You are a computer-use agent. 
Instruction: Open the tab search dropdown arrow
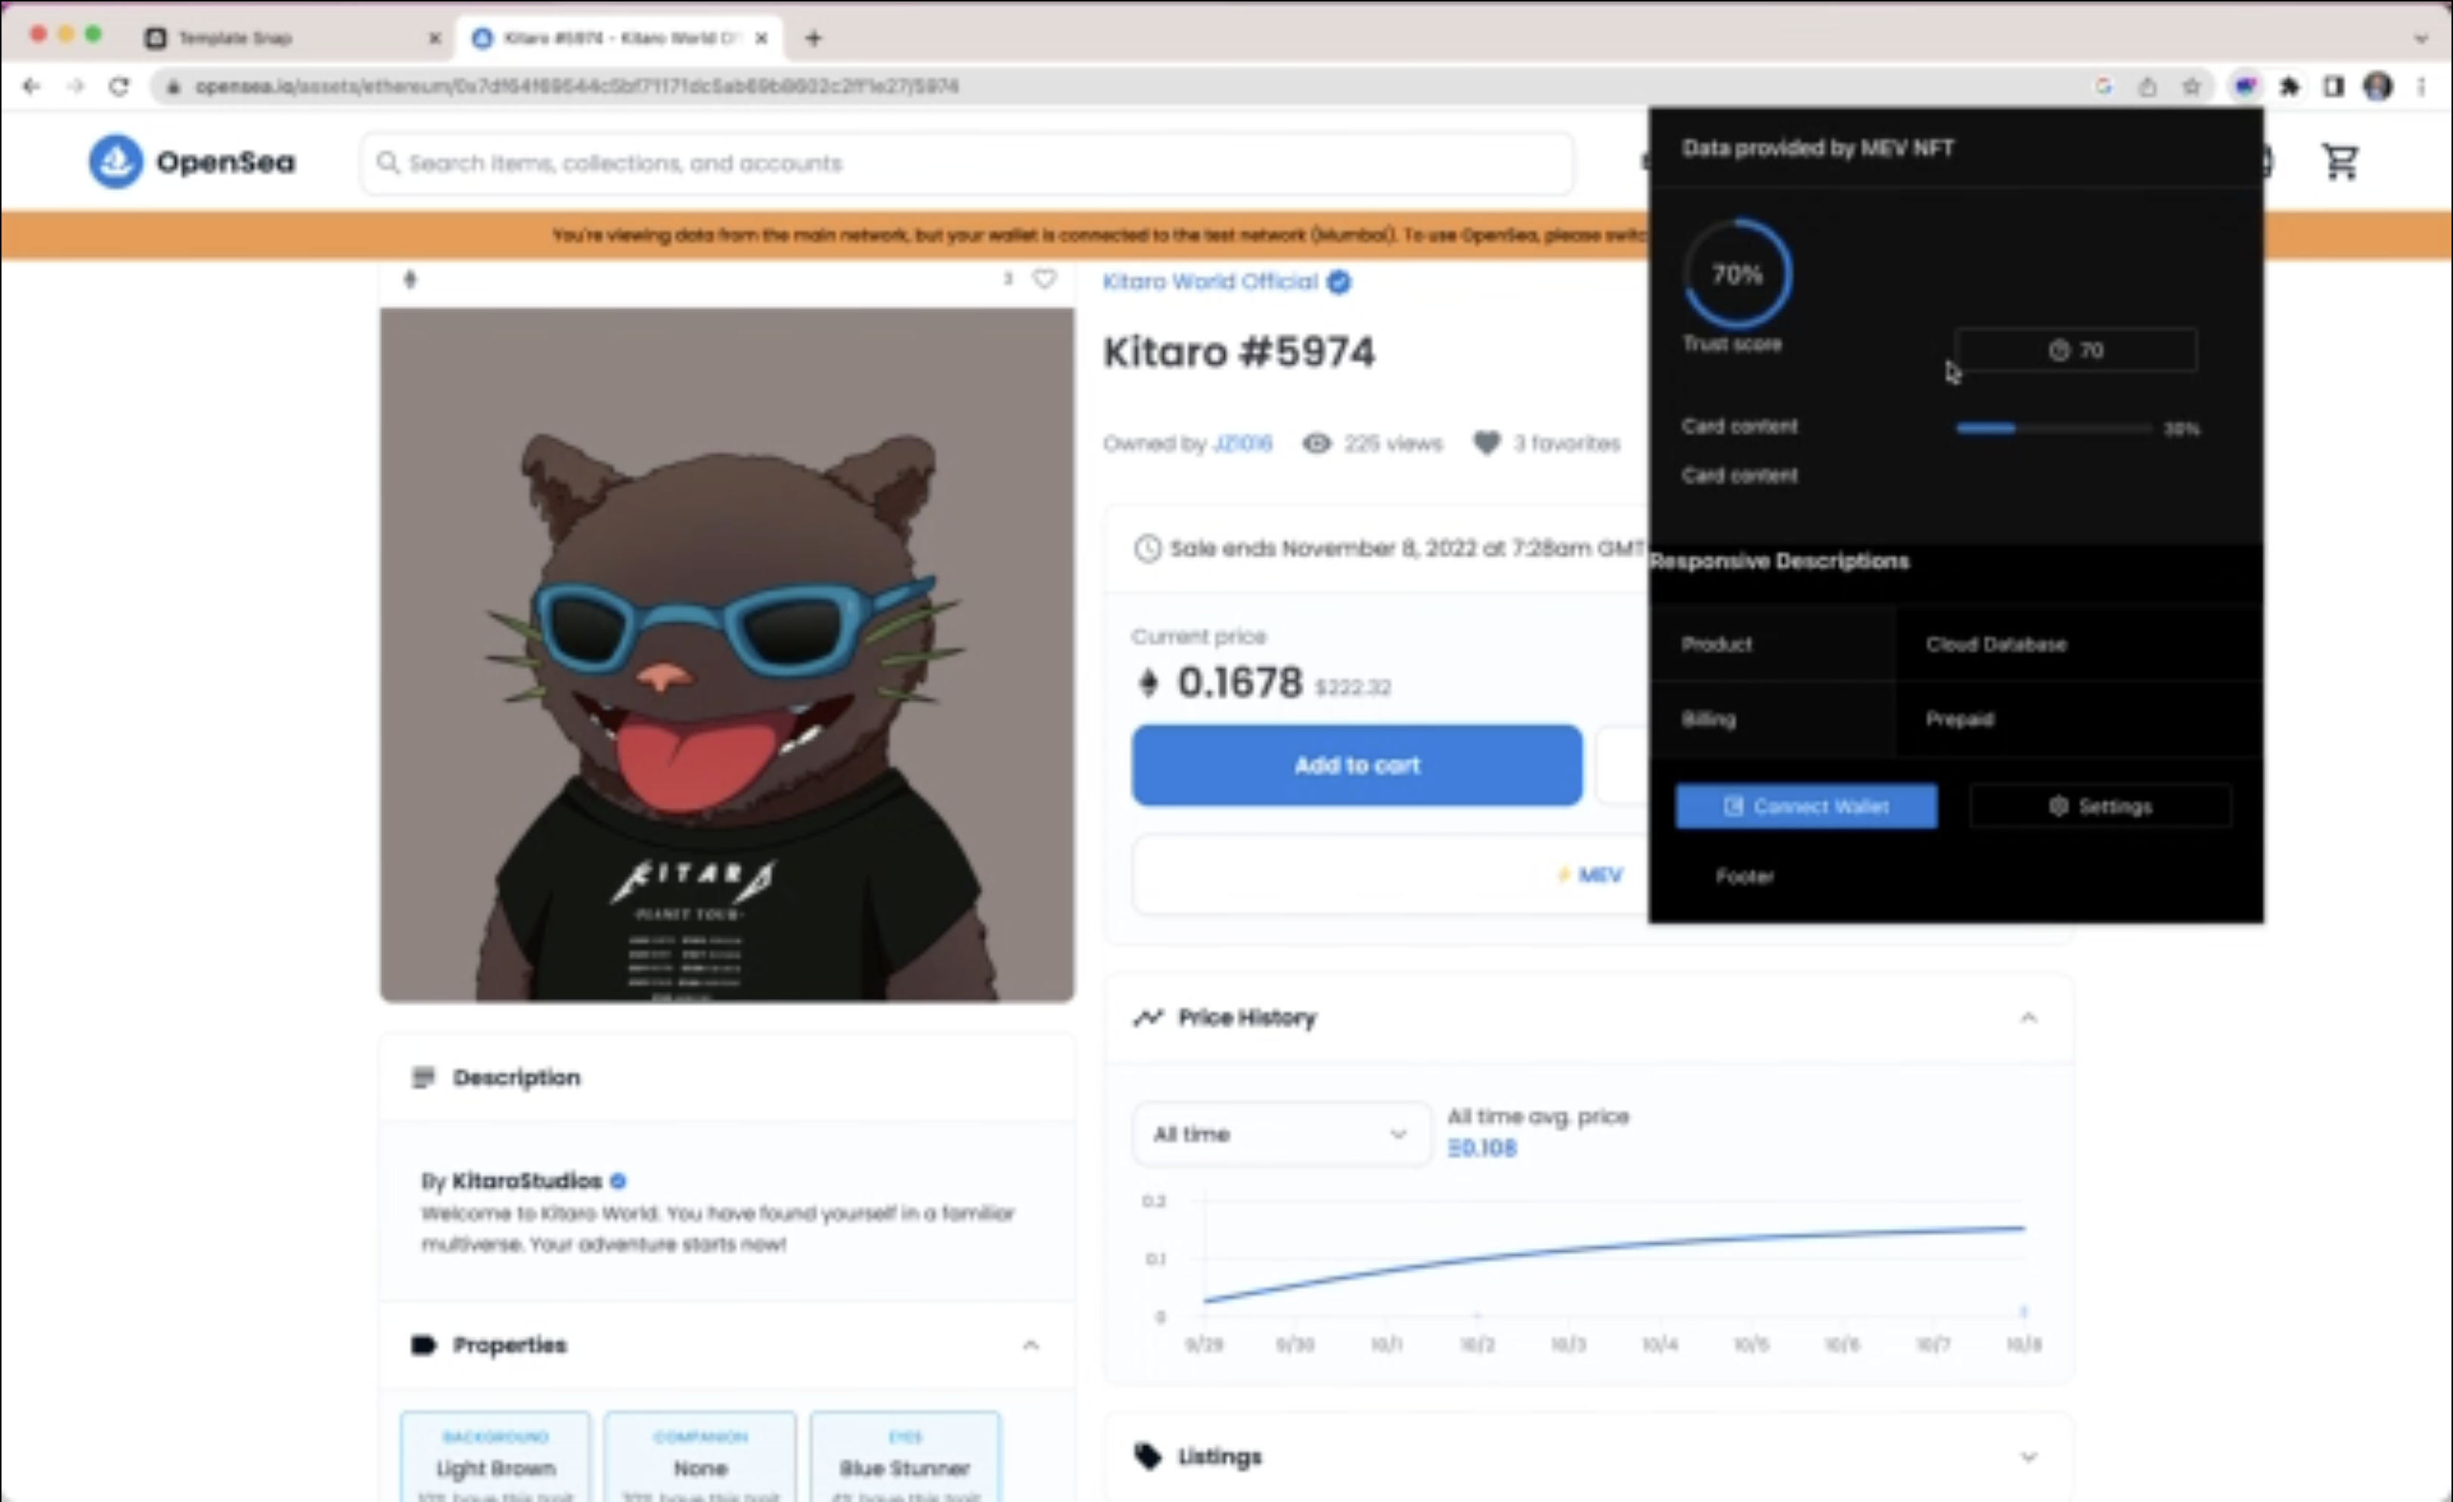pyautogui.click(x=2421, y=38)
